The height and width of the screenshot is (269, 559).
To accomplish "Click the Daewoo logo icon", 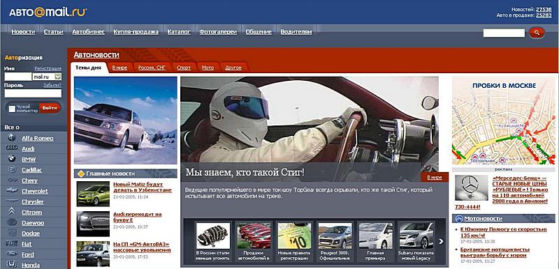I will pos(12,222).
